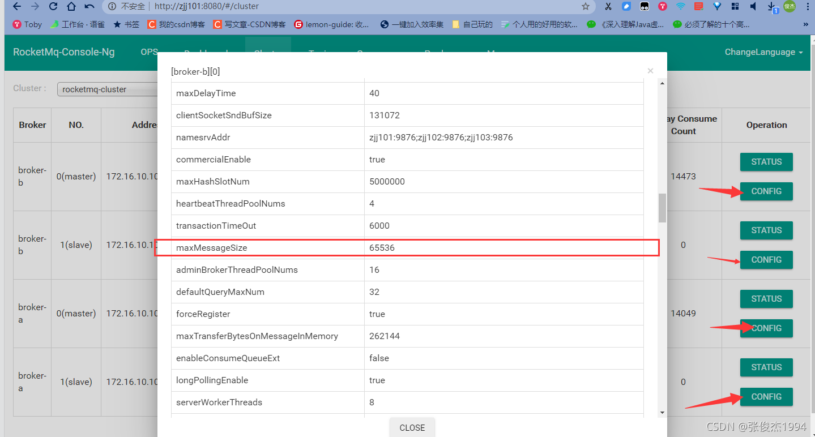The height and width of the screenshot is (437, 815).
Task: Open the Toby bookmark
Action: 28,24
